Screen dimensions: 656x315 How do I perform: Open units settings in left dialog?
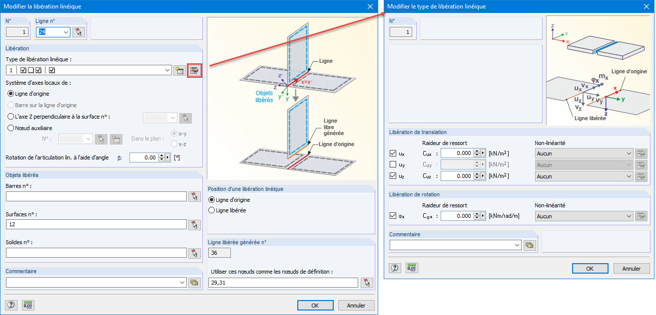pos(28,305)
